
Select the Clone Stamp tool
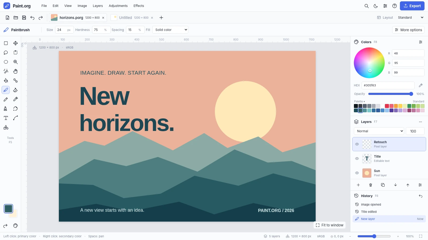click(6, 109)
